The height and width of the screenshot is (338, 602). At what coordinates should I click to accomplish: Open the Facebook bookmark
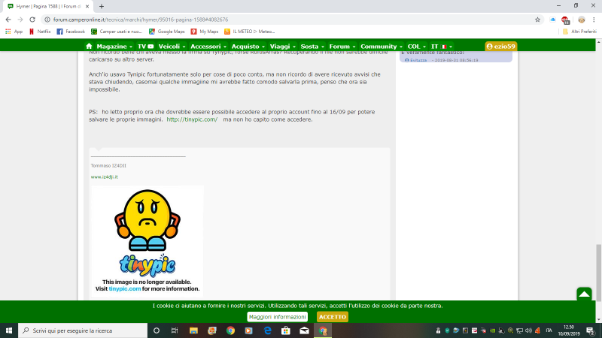71,32
